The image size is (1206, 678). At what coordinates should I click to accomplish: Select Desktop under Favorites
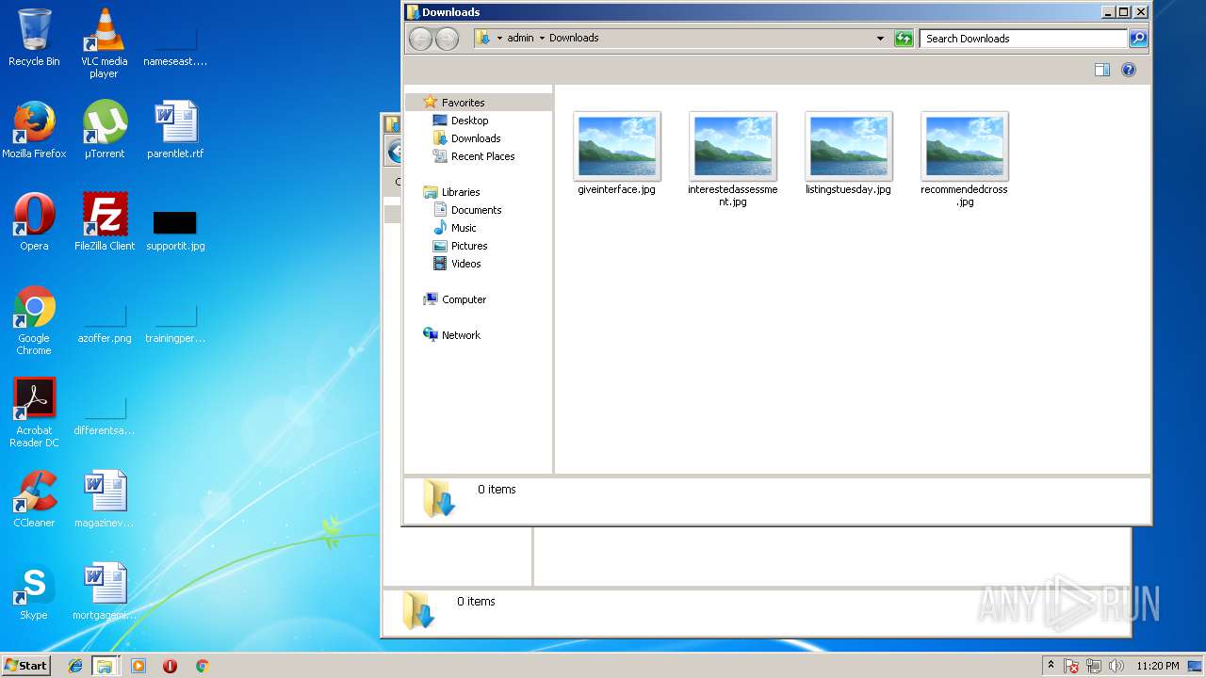click(469, 121)
